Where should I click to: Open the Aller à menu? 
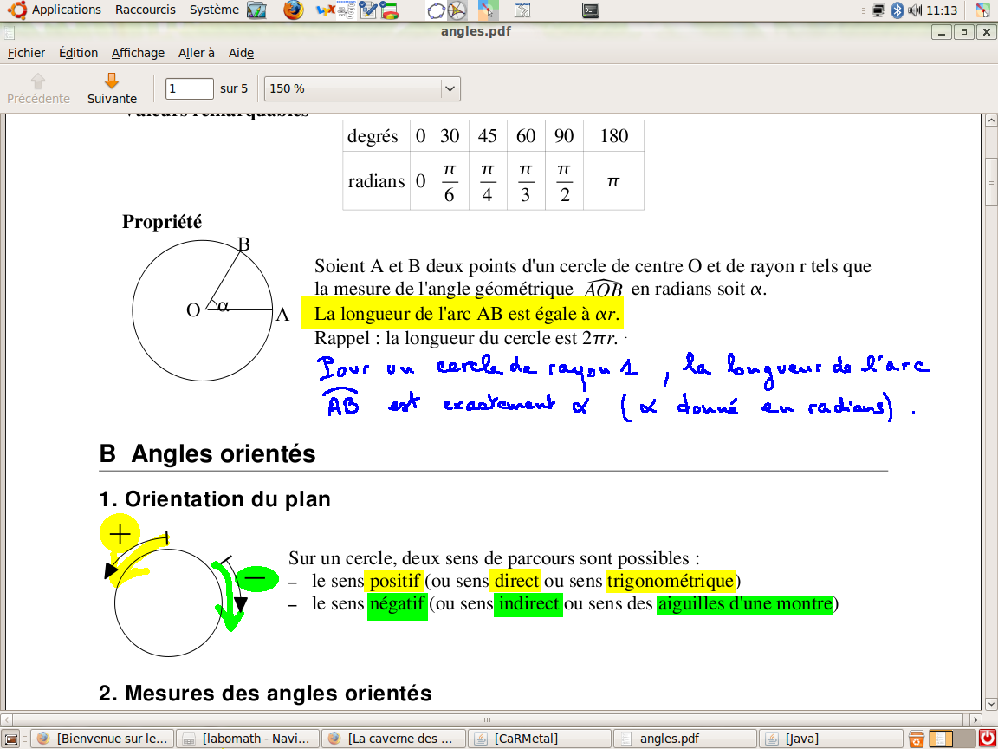point(197,53)
